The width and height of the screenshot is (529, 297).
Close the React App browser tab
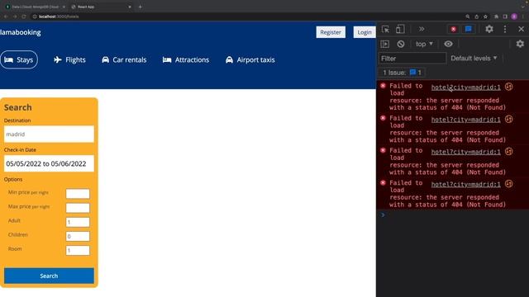coord(130,7)
